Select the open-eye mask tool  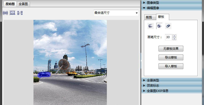(159, 26)
